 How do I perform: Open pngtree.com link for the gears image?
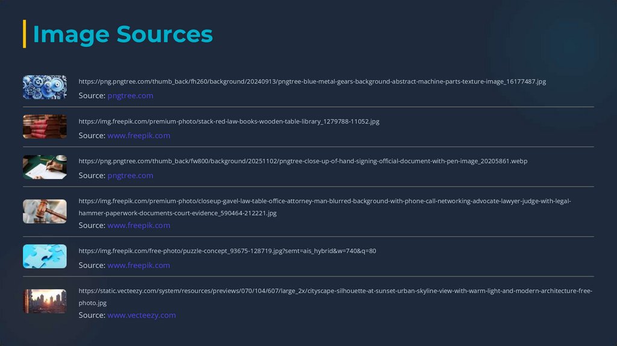(130, 96)
